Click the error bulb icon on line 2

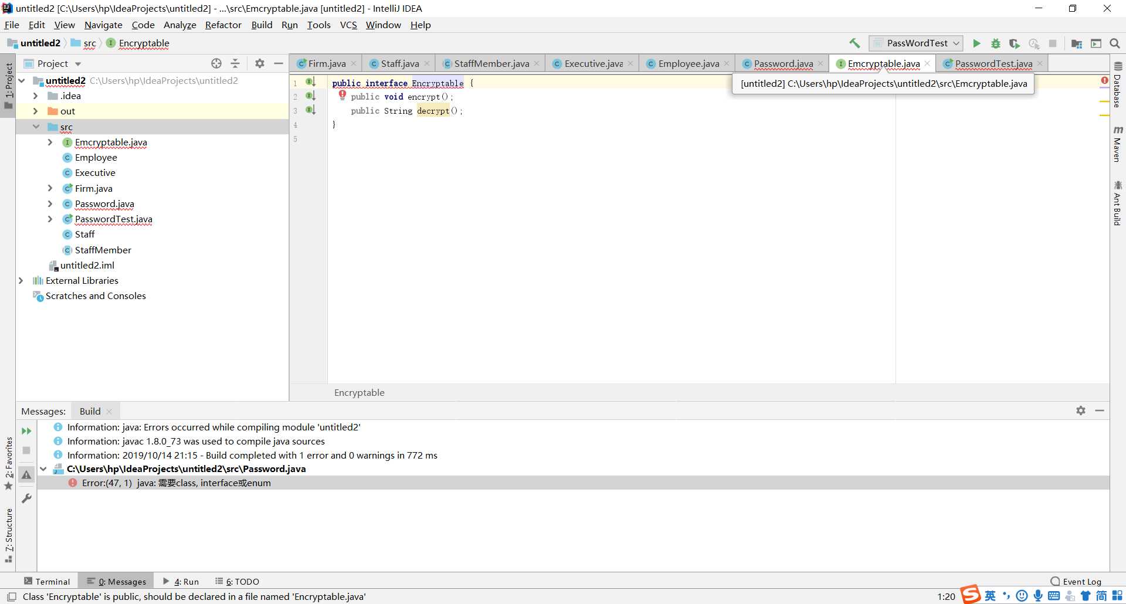click(x=342, y=96)
